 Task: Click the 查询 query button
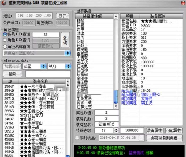pyautogui.click(x=65, y=40)
